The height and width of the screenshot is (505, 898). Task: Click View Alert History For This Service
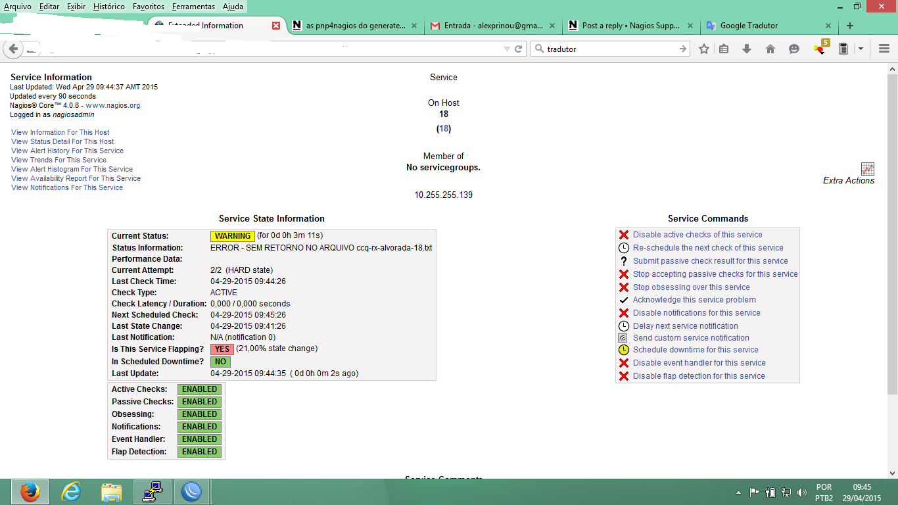[67, 151]
